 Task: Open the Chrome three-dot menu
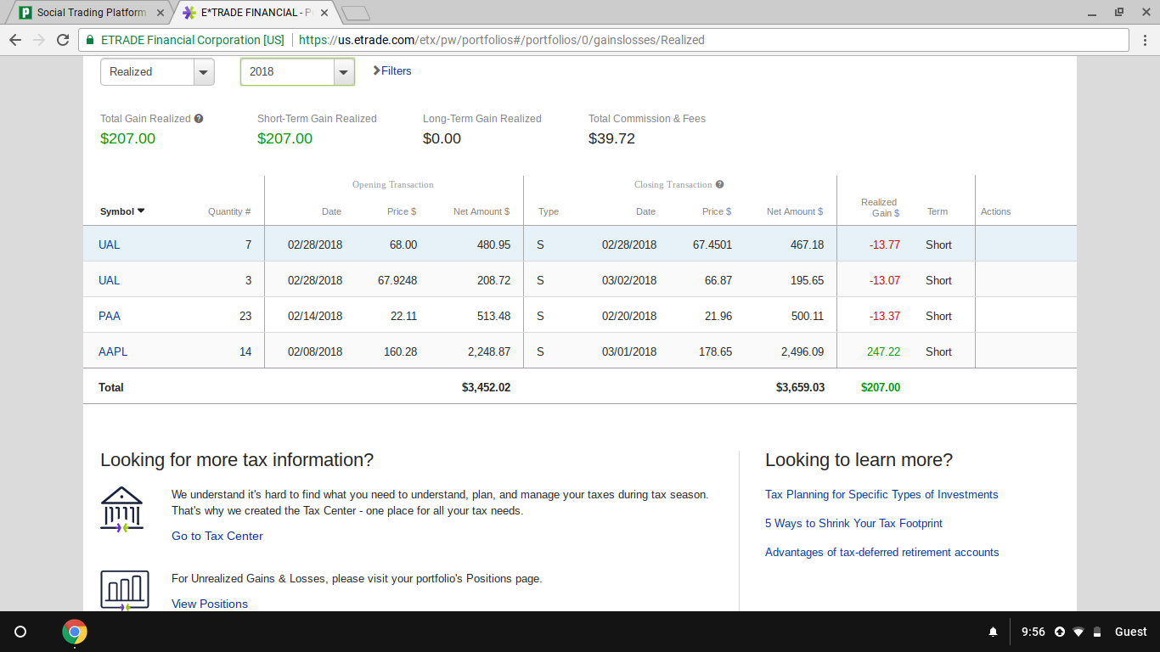1144,40
